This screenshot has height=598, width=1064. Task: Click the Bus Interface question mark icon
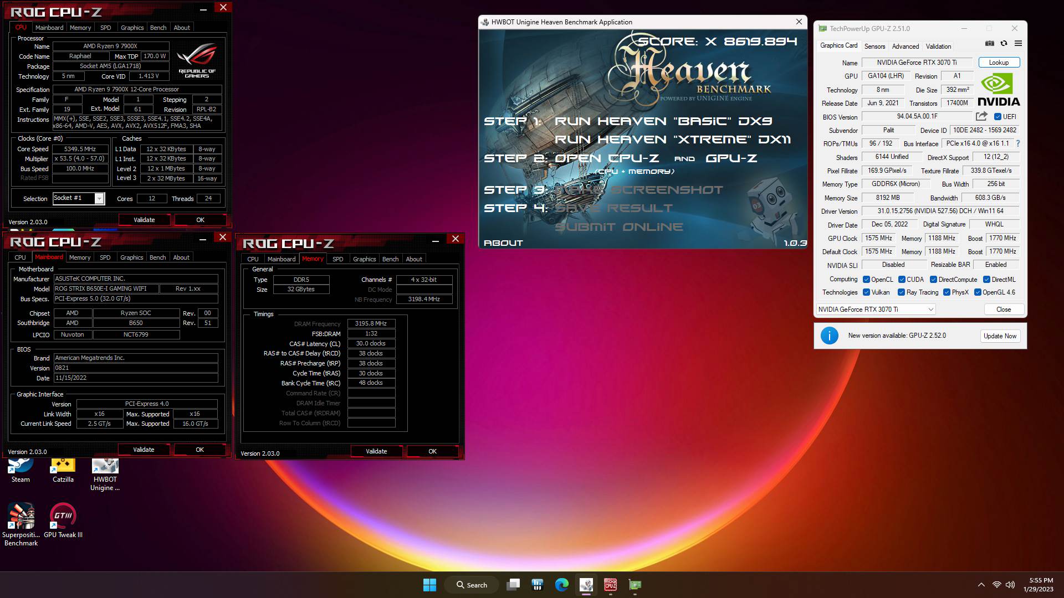[1018, 143]
